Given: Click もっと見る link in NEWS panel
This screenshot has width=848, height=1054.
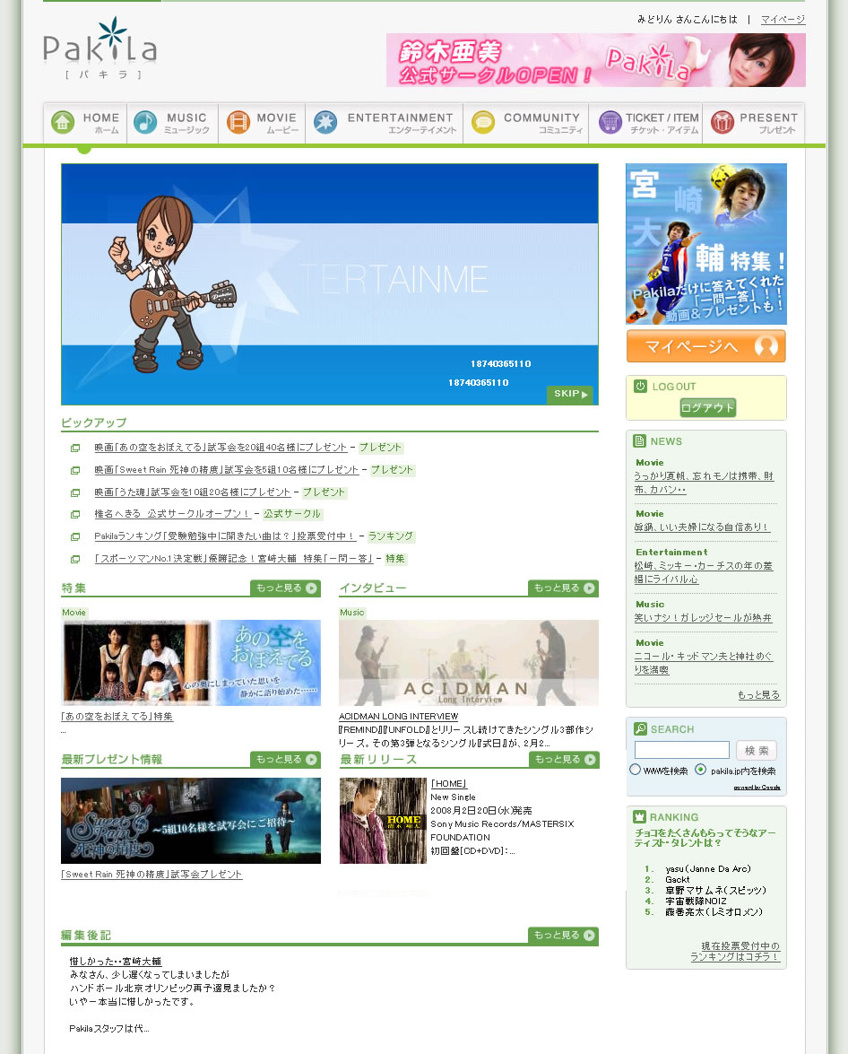Looking at the screenshot, I should [x=758, y=695].
